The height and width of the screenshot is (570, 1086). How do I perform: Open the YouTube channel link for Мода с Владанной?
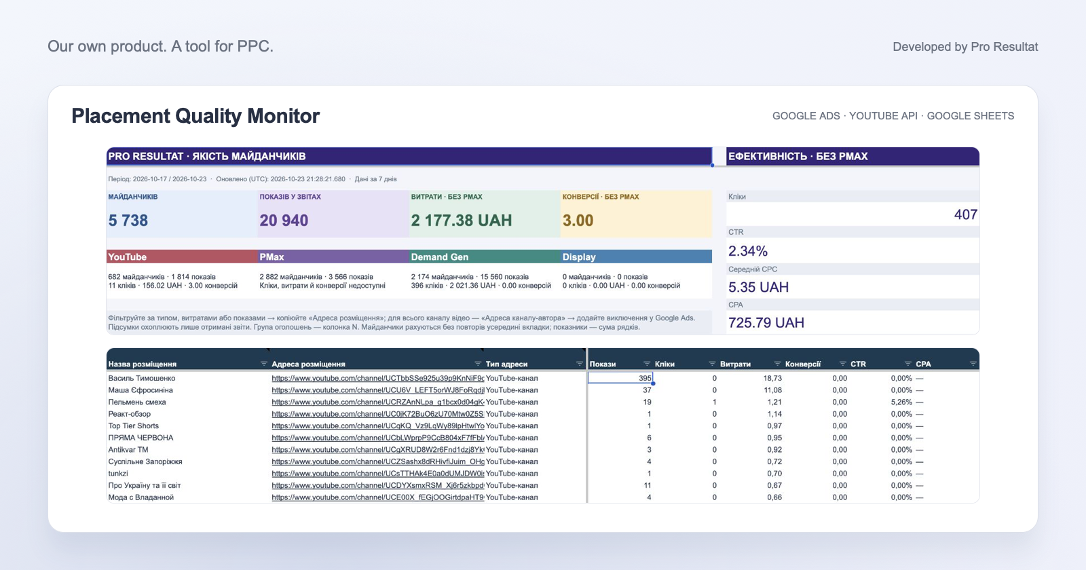coord(378,497)
